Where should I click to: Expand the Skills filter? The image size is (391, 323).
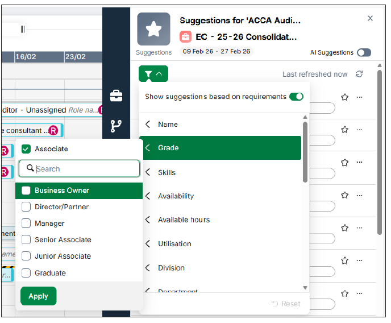pyautogui.click(x=167, y=172)
